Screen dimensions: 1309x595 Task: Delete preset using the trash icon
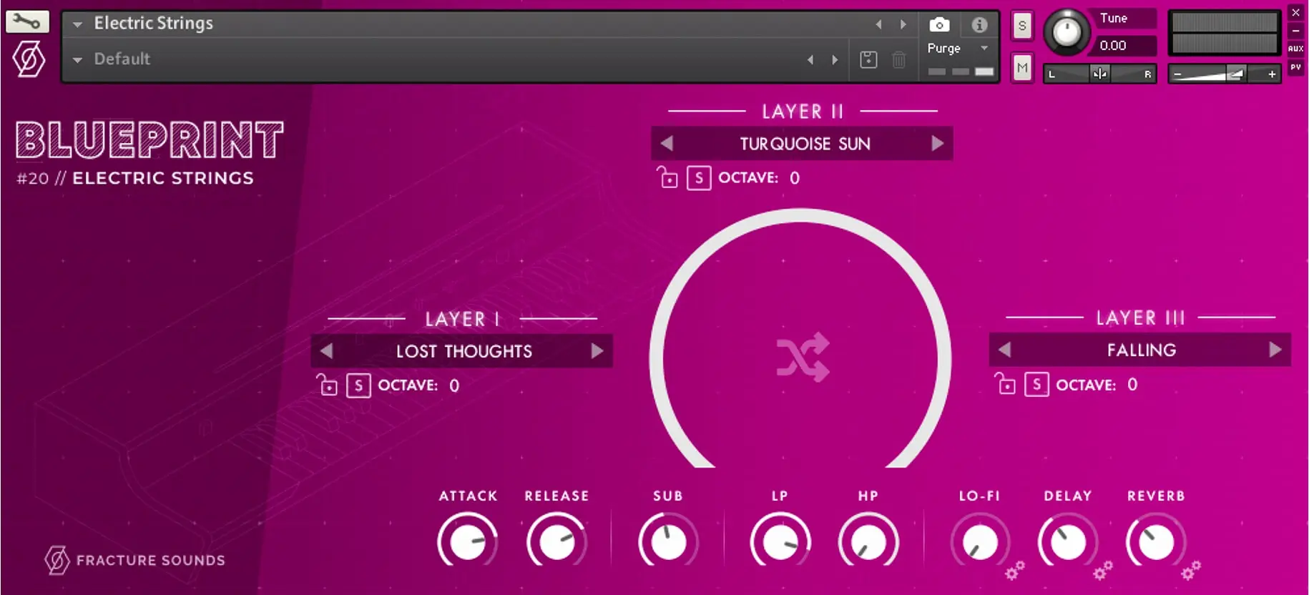(899, 60)
